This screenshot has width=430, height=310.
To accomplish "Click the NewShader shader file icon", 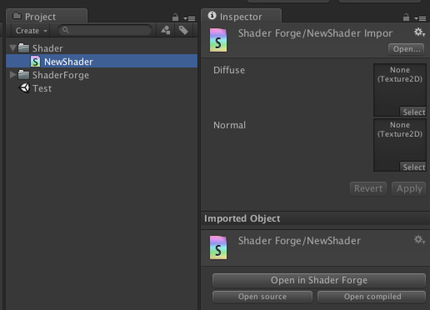I will point(36,62).
